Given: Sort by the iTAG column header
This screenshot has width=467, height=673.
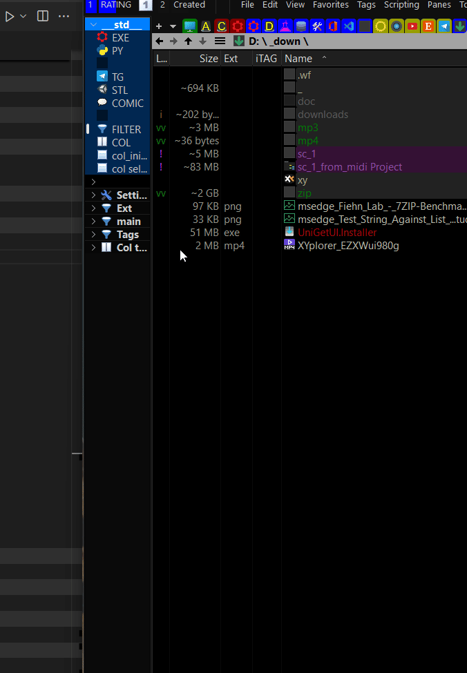Looking at the screenshot, I should (267, 59).
